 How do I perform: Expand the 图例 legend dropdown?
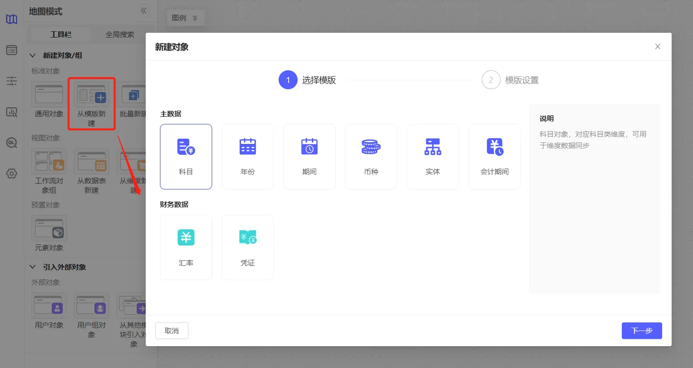[x=185, y=18]
